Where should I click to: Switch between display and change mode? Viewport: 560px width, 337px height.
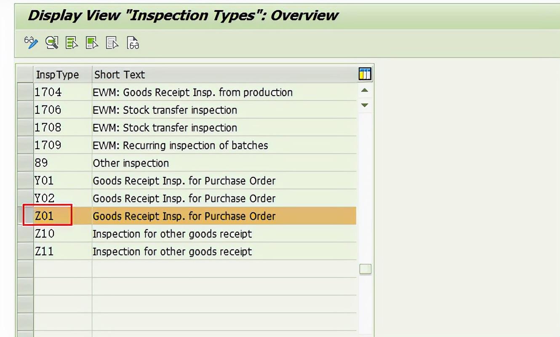(x=32, y=43)
